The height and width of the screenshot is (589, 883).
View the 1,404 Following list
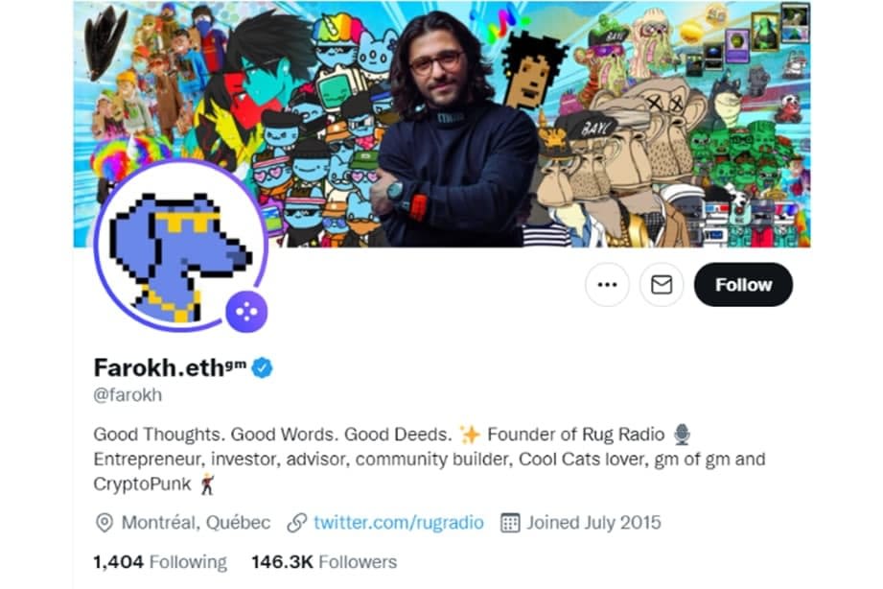(x=160, y=562)
